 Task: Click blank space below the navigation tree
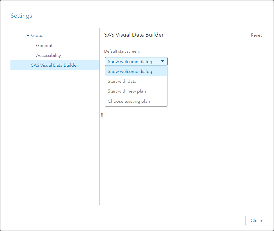54,141
